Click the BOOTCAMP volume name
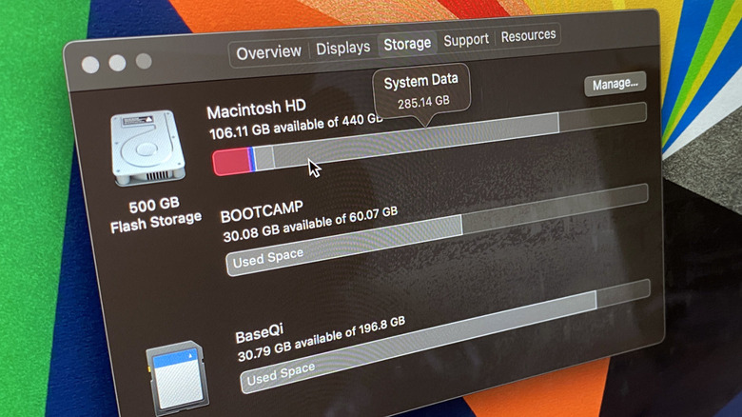This screenshot has height=417, width=742. pos(262,211)
